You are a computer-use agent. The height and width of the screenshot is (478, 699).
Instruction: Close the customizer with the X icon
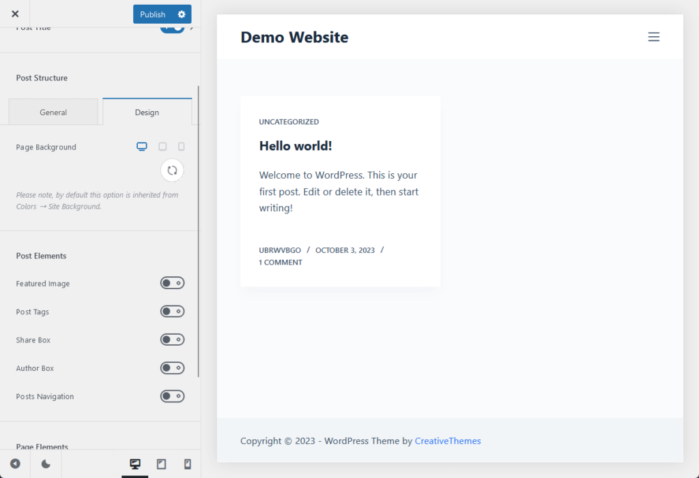15,14
